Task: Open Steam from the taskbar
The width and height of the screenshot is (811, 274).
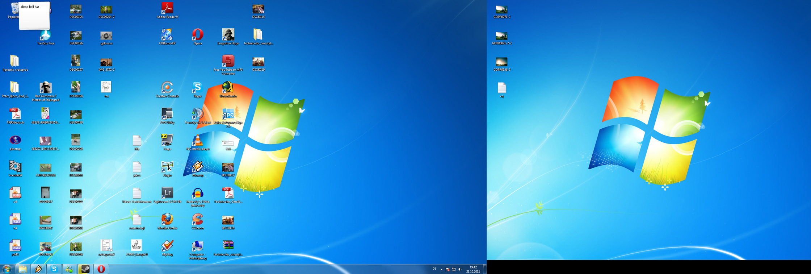Action: [85, 269]
